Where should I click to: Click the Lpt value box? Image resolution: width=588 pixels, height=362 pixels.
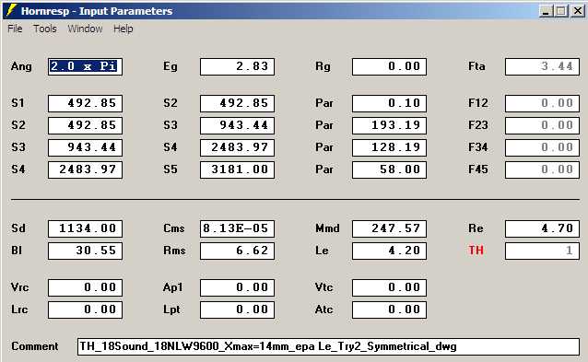[237, 309]
